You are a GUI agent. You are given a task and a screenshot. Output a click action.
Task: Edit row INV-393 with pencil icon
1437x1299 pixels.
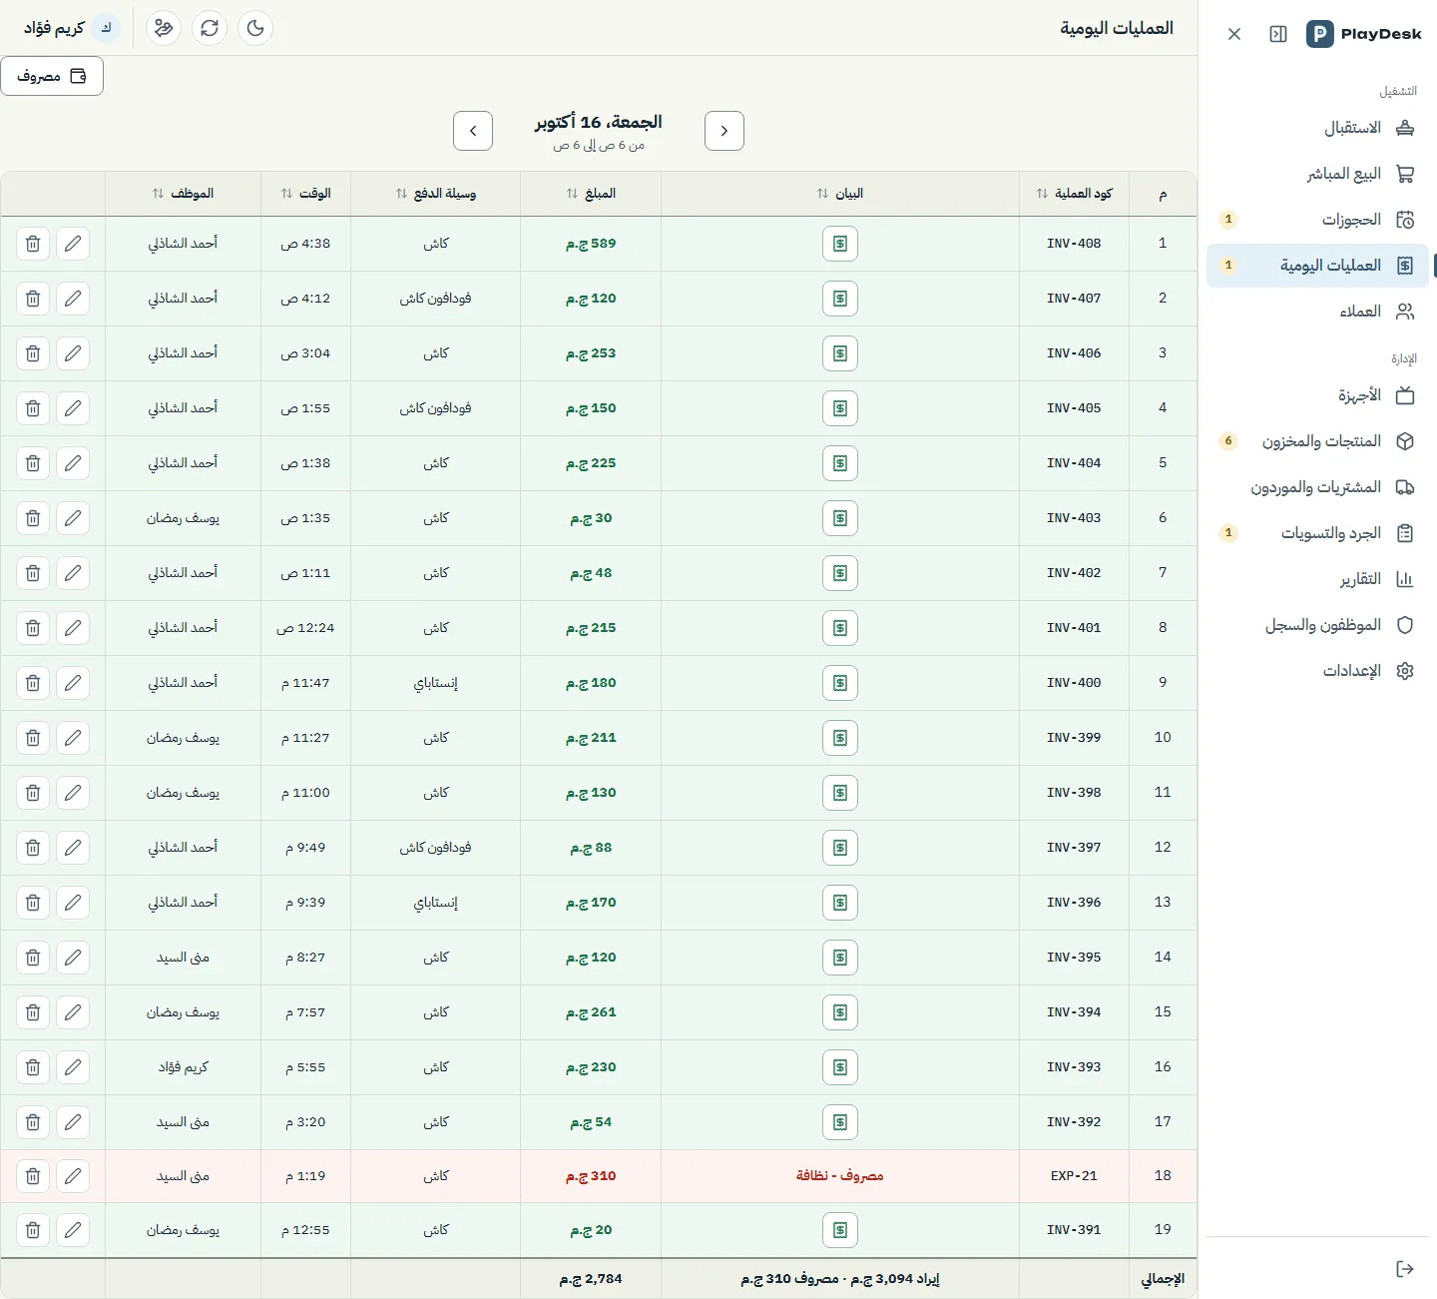pyautogui.click(x=73, y=1067)
